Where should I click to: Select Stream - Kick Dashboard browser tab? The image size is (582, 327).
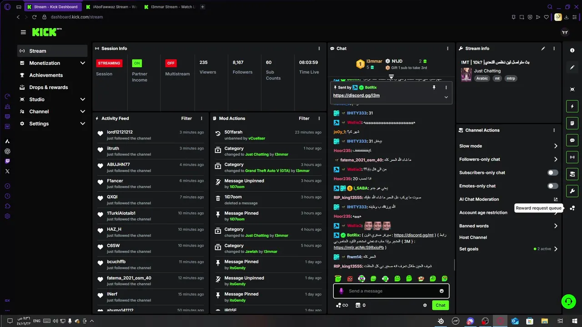click(52, 7)
